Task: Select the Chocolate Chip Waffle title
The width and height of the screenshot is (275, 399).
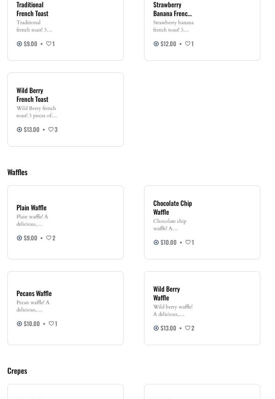Action: point(172,207)
